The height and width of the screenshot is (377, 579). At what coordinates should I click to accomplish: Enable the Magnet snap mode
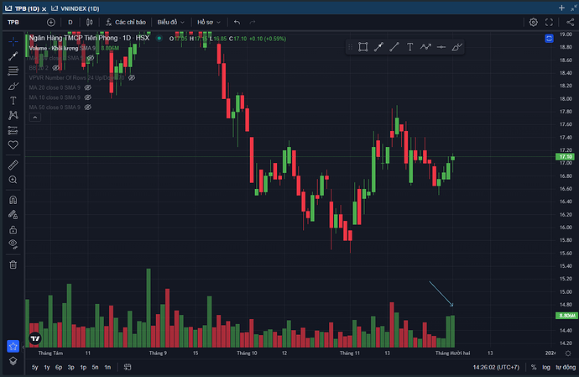tap(13, 201)
